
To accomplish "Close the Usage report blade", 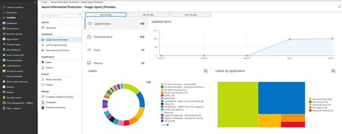I will coord(339,7).
